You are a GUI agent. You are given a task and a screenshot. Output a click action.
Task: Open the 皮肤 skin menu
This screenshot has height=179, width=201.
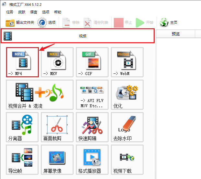(x=22, y=12)
